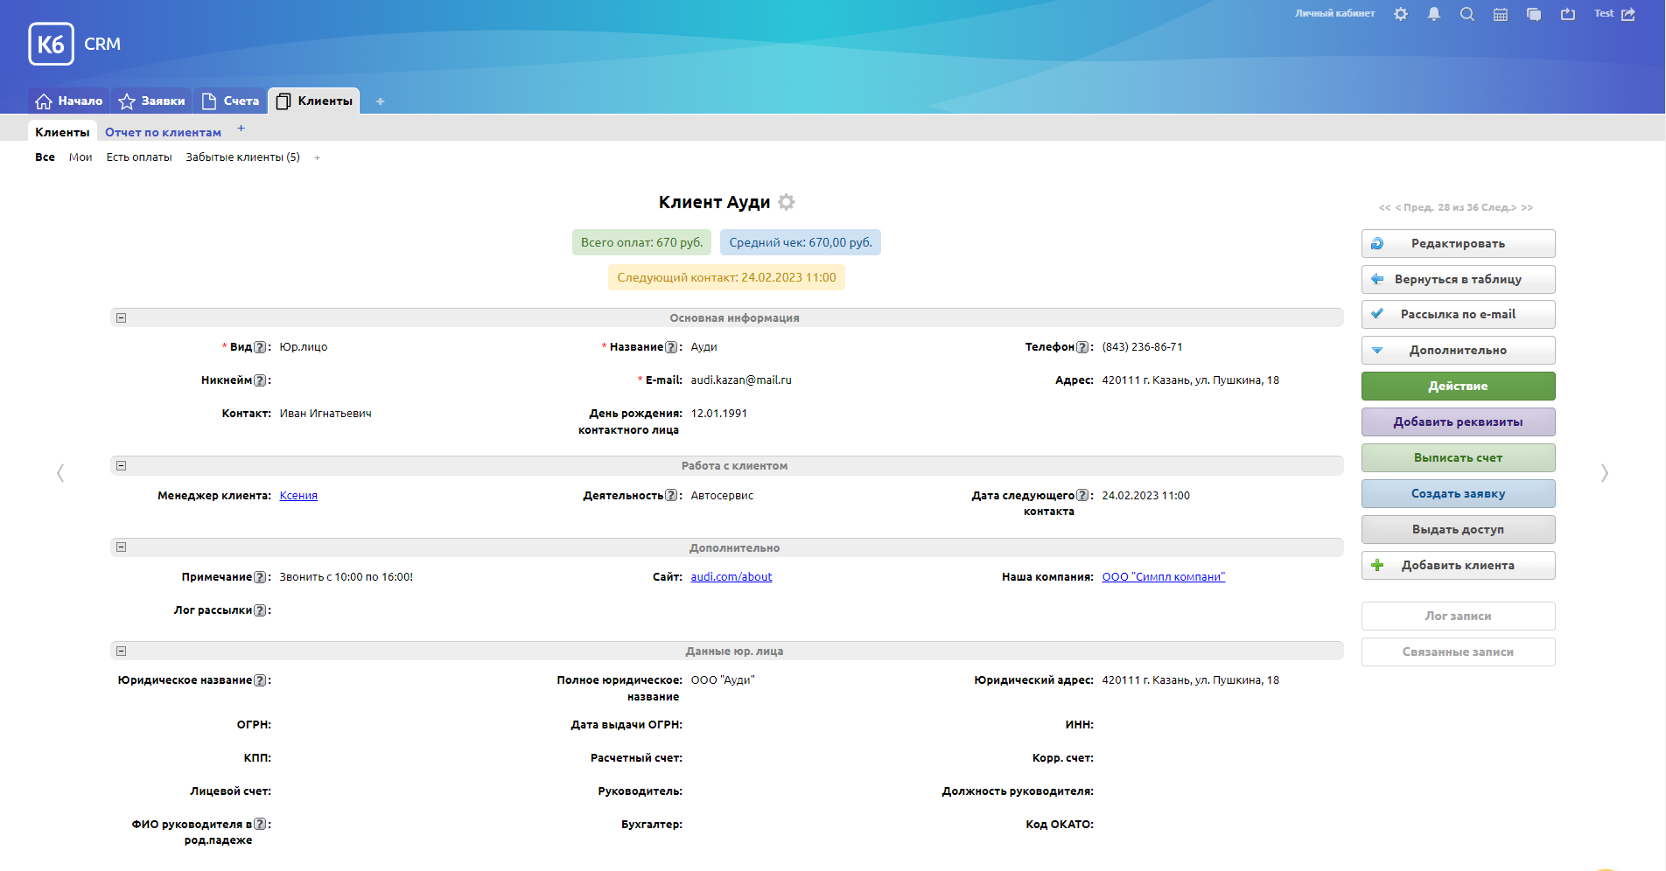Collapse the Данные юр. лица section
This screenshot has width=1666, height=871.
[122, 652]
